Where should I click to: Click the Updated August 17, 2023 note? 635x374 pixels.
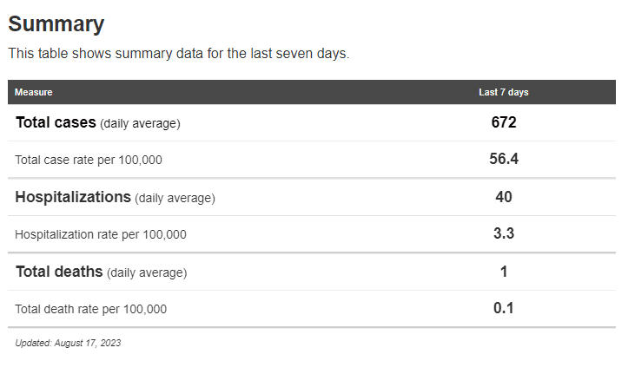click(x=68, y=343)
